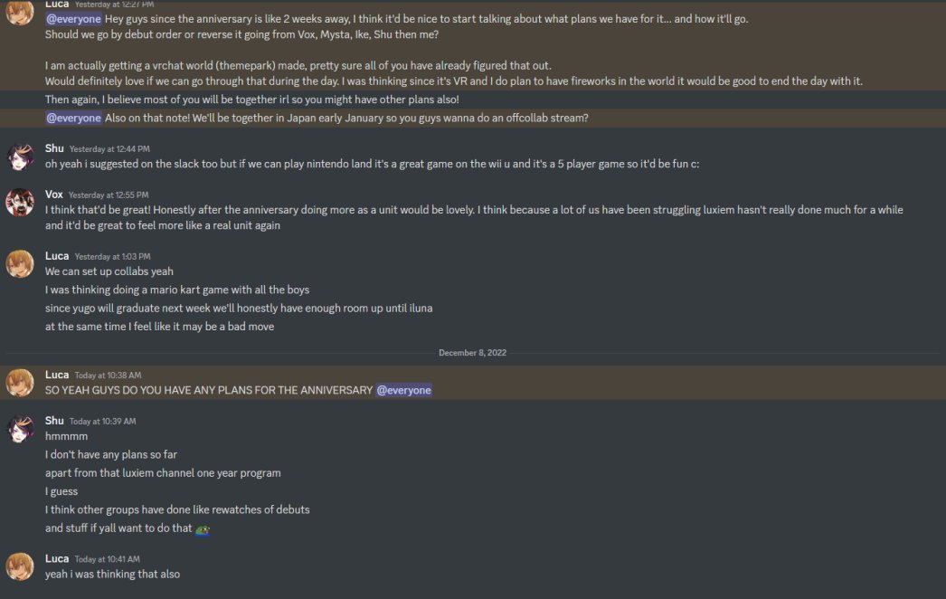Image resolution: width=946 pixels, height=599 pixels.
Task: Click Luca's avatar at top message
Action: click(x=19, y=11)
